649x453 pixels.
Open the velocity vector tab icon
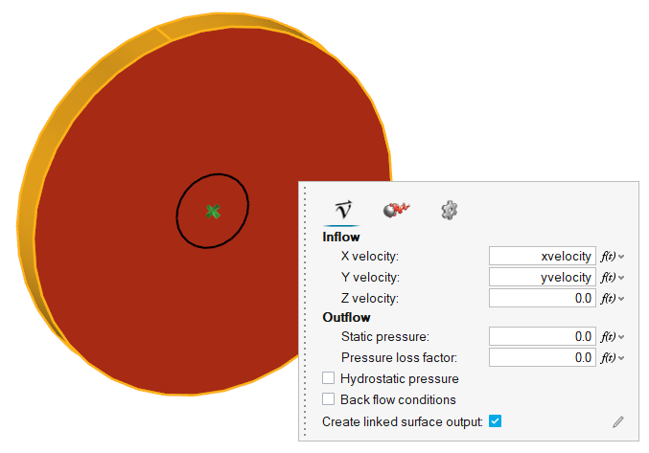coord(341,211)
